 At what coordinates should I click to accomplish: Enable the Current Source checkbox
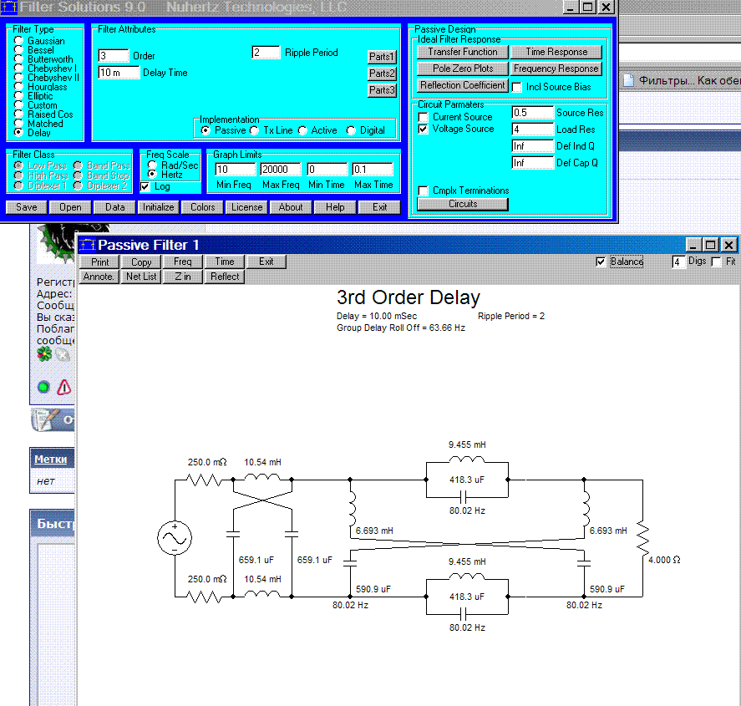[424, 117]
